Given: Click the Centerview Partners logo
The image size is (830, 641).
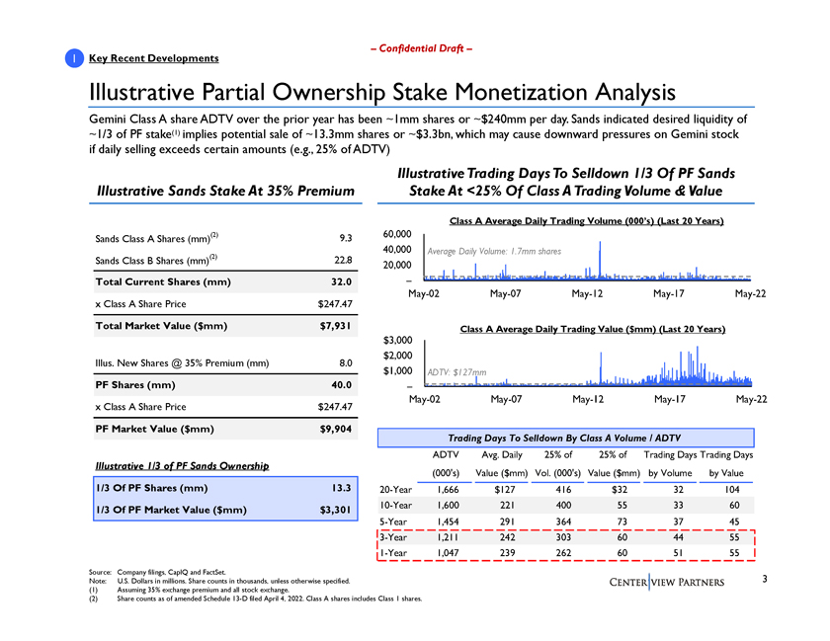Looking at the screenshot, I should click(x=666, y=583).
